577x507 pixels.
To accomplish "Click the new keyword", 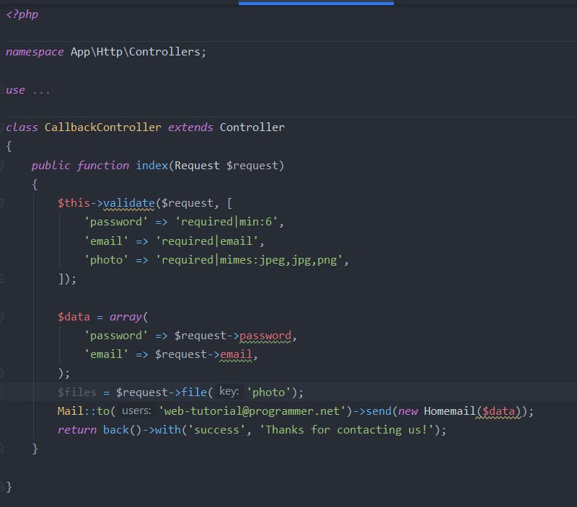I will pyautogui.click(x=408, y=411).
